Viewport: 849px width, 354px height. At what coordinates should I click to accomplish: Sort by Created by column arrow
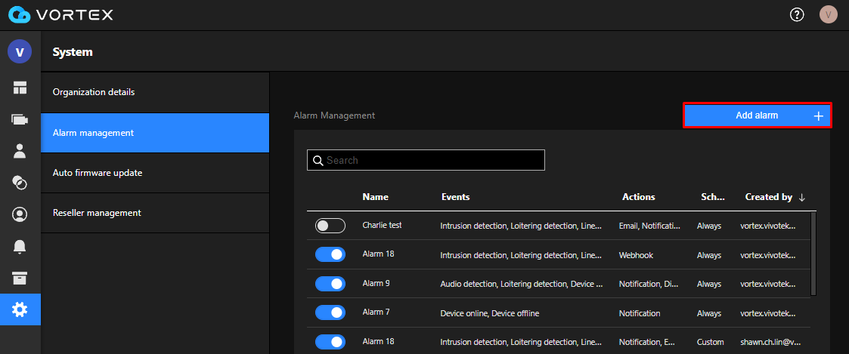pyautogui.click(x=802, y=197)
